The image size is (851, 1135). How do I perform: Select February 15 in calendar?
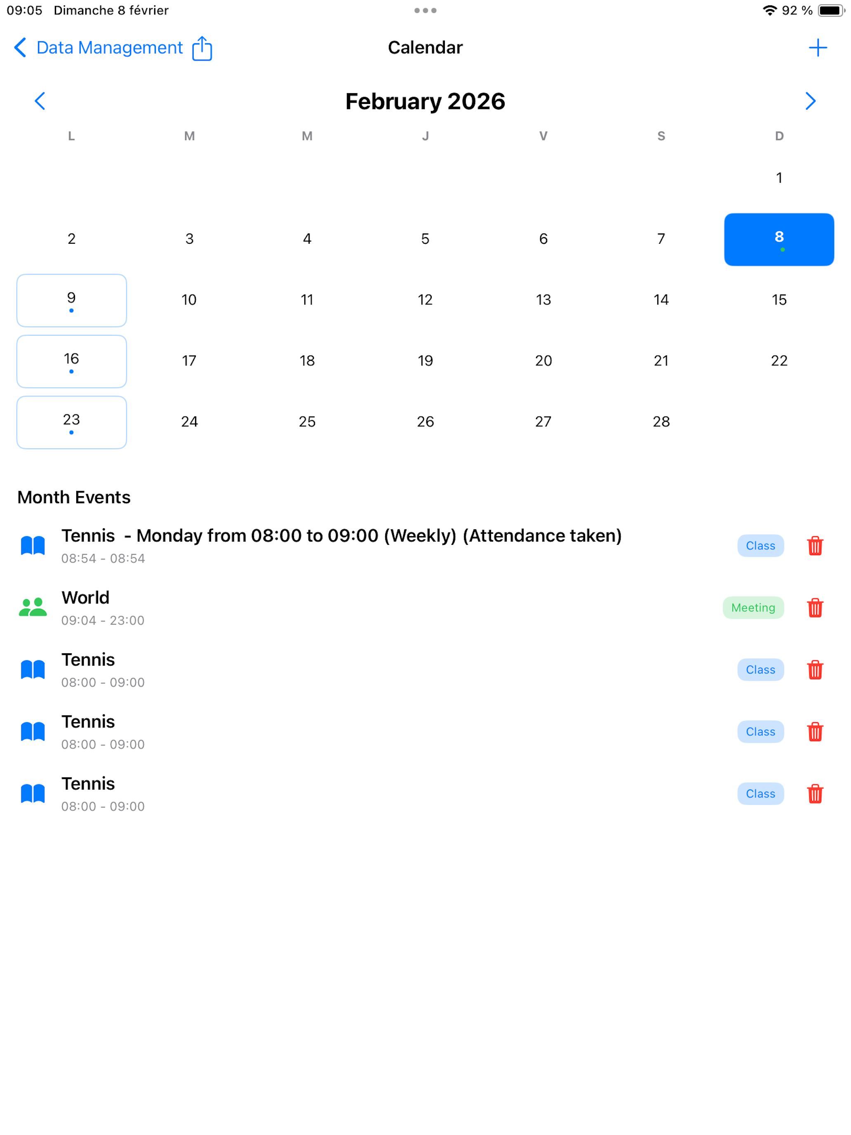pyautogui.click(x=779, y=300)
